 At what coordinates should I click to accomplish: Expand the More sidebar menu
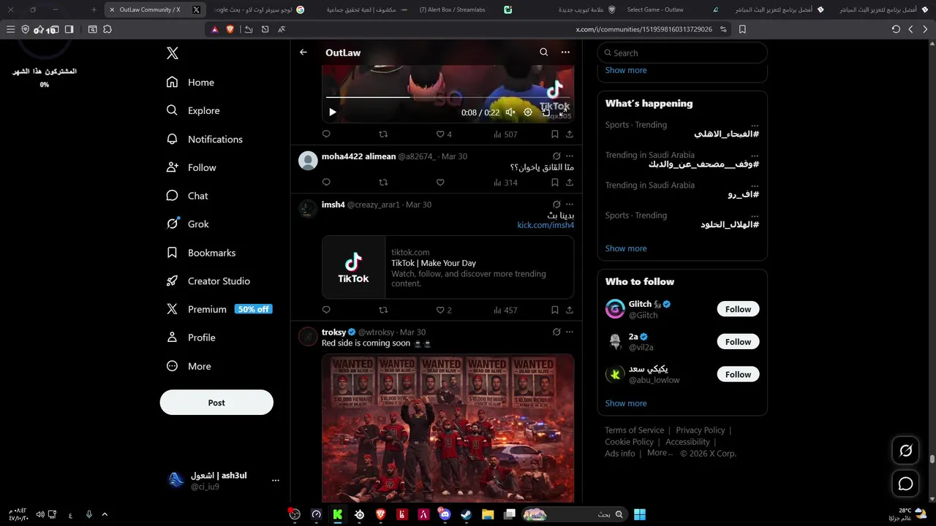[x=189, y=366]
